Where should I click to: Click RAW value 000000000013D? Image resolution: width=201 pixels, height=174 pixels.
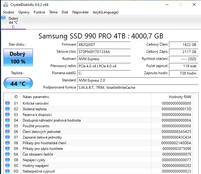[x=176, y=109]
